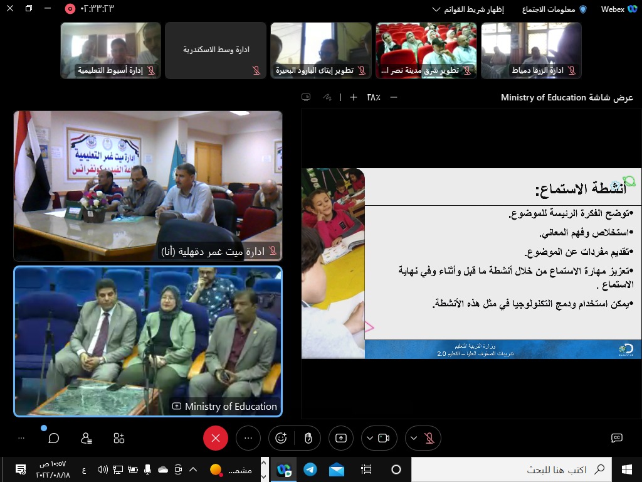Raise hand in the meeting
Screen dimensions: 642x482
pos(308,438)
